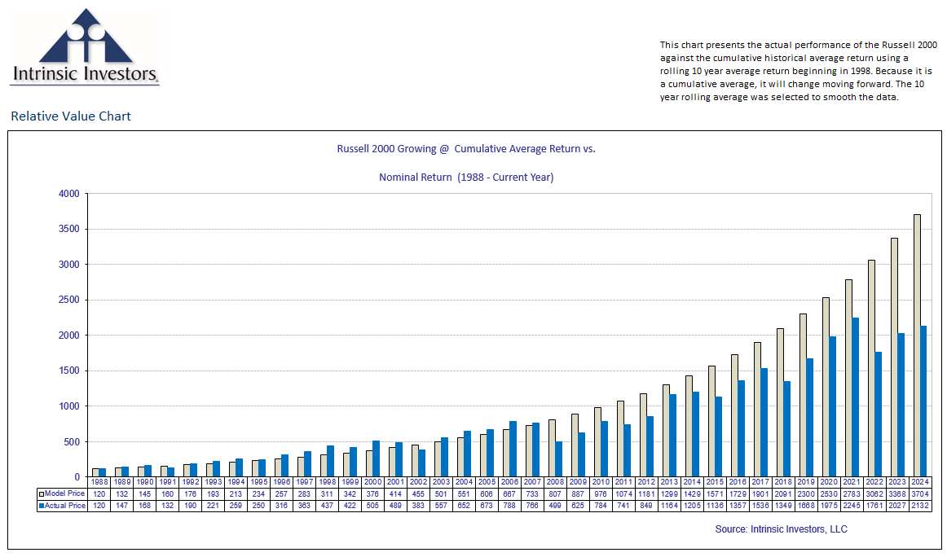Click the blue Actual Price bar for 2024
This screenshot has width=947, height=557.
pyautogui.click(x=923, y=401)
